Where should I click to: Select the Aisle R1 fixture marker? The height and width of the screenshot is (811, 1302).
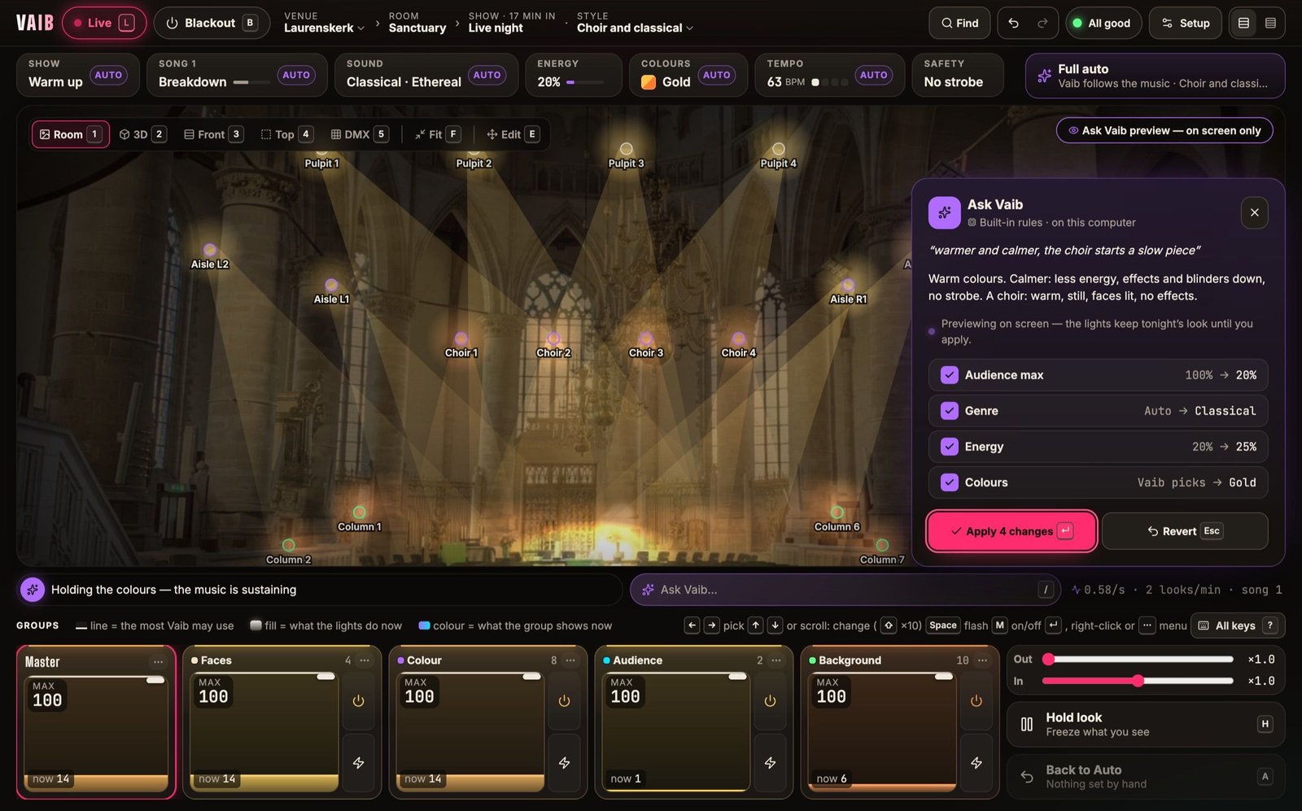pyautogui.click(x=848, y=285)
